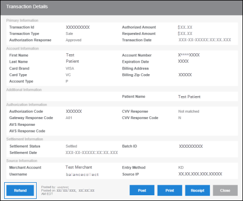Click the Source Information section heading

tap(22, 161)
